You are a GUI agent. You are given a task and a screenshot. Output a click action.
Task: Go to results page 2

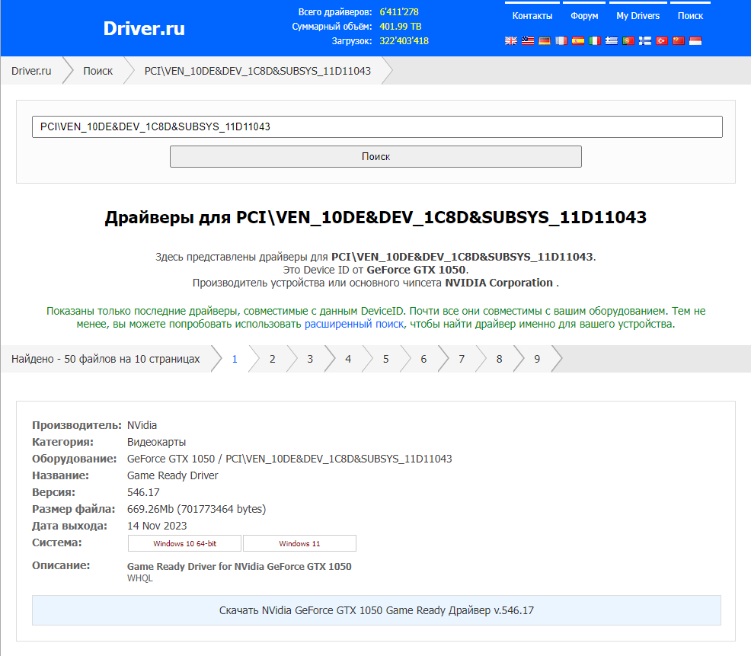tap(272, 359)
